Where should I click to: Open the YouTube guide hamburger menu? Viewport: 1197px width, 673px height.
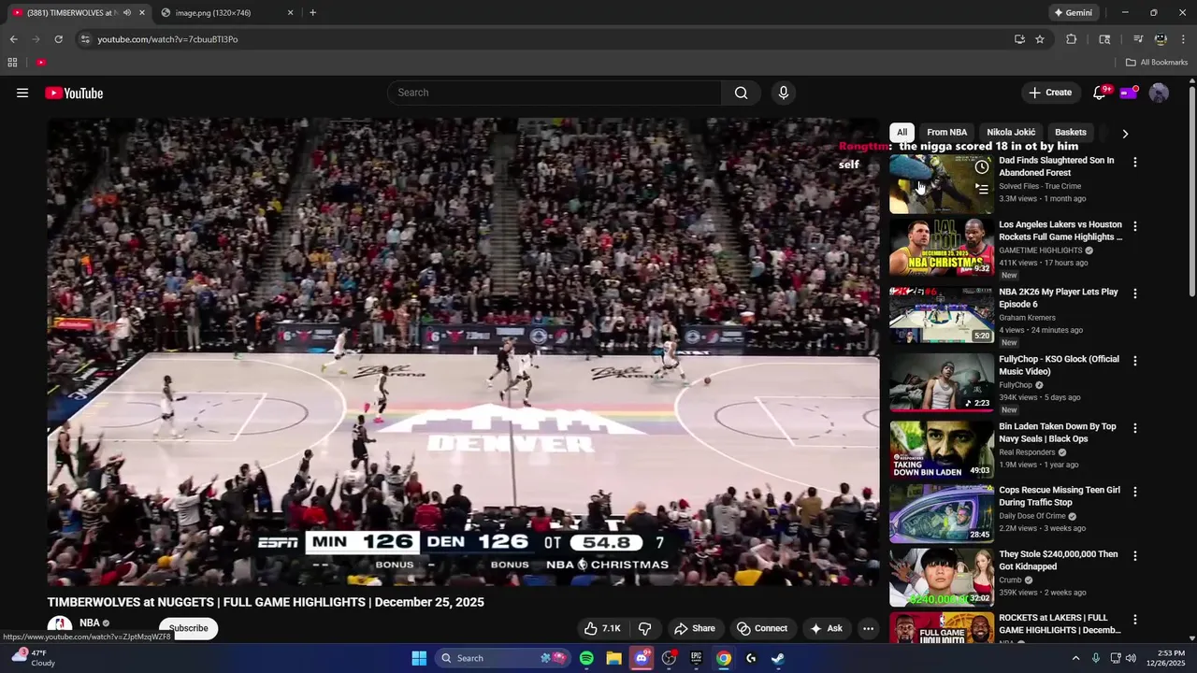click(x=22, y=93)
